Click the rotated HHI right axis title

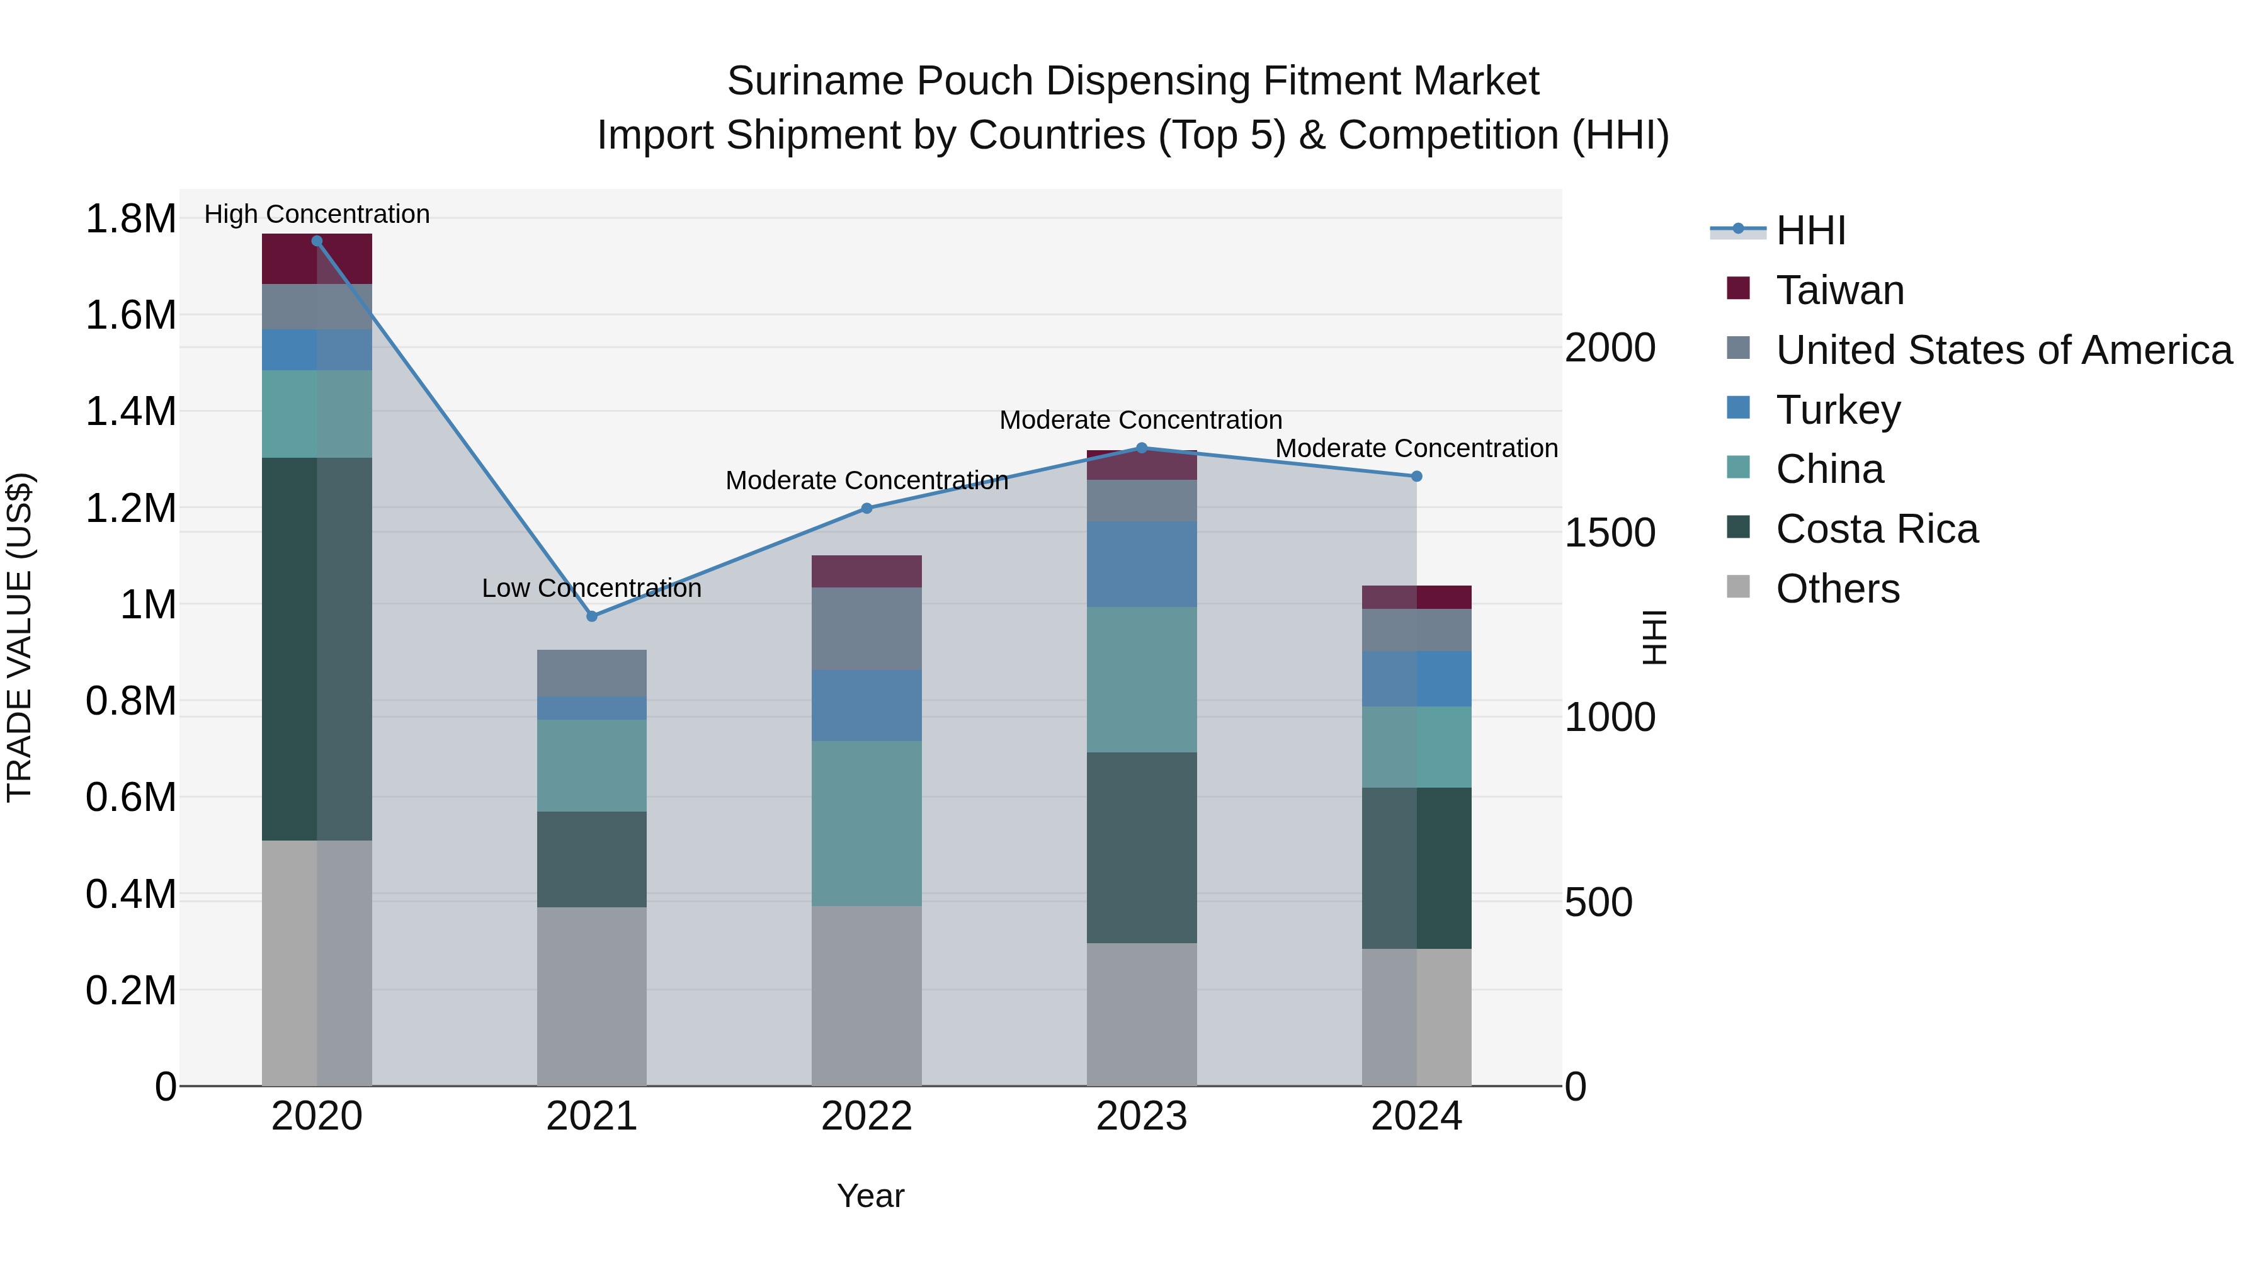pyautogui.click(x=1654, y=637)
